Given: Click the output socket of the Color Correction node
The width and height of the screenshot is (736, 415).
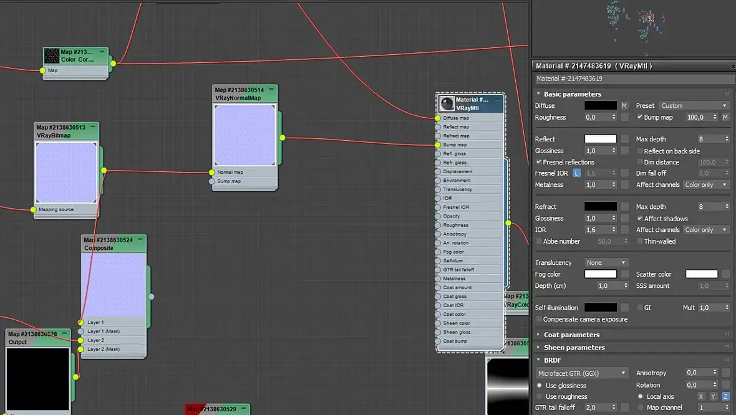Looking at the screenshot, I should (113, 64).
